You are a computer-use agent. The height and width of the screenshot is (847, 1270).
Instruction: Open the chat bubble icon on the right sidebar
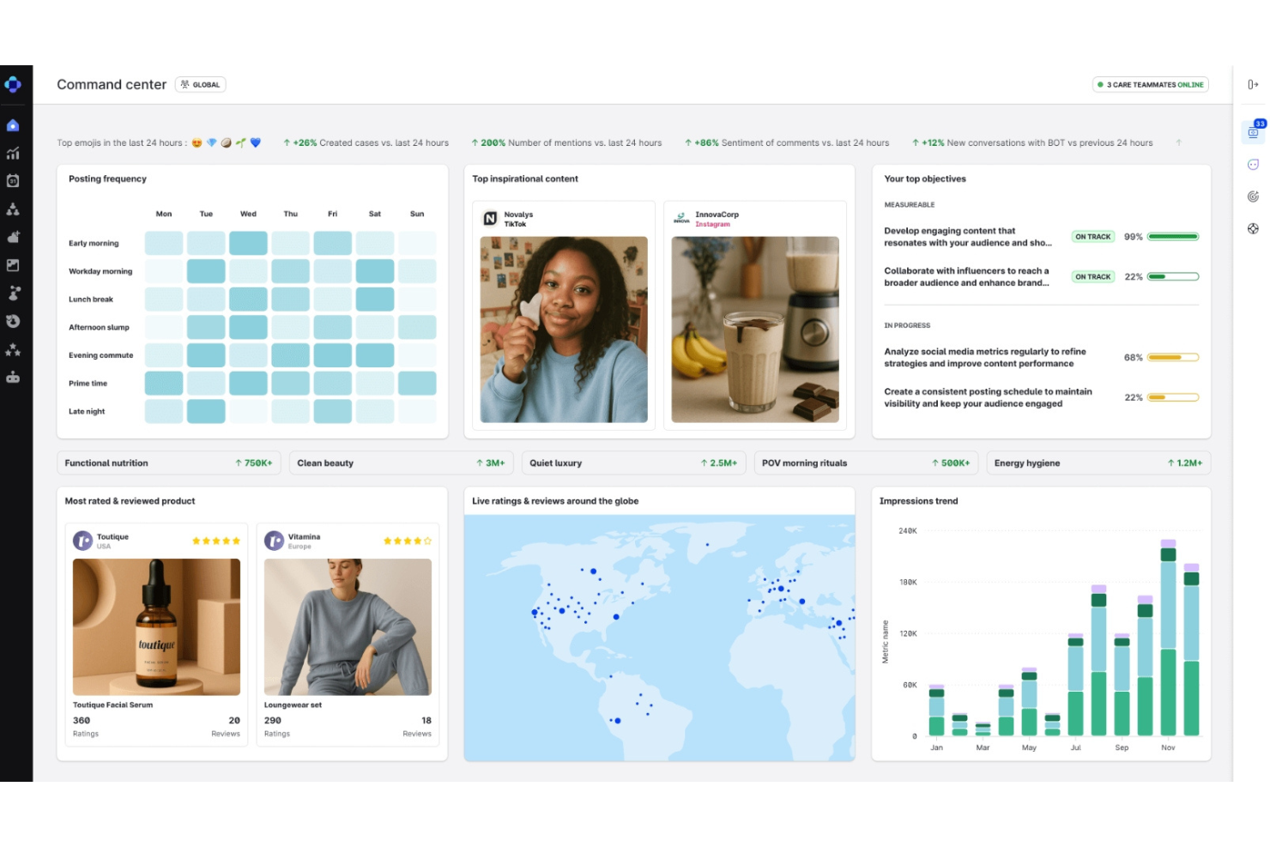1254,163
